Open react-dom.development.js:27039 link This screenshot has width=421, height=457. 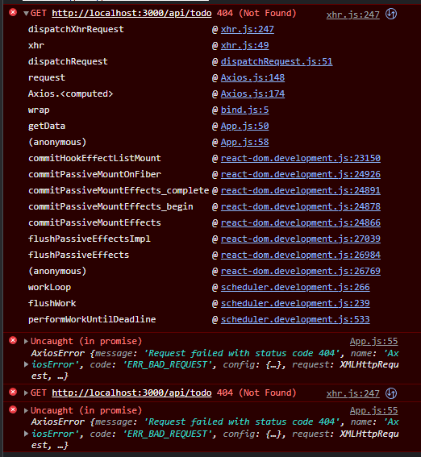pos(301,239)
